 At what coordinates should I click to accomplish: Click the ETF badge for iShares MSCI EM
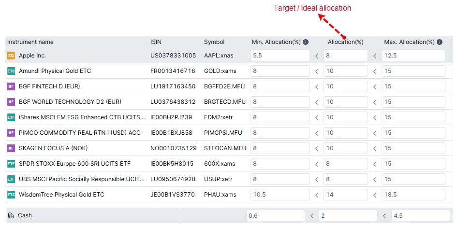pyautogui.click(x=11, y=117)
